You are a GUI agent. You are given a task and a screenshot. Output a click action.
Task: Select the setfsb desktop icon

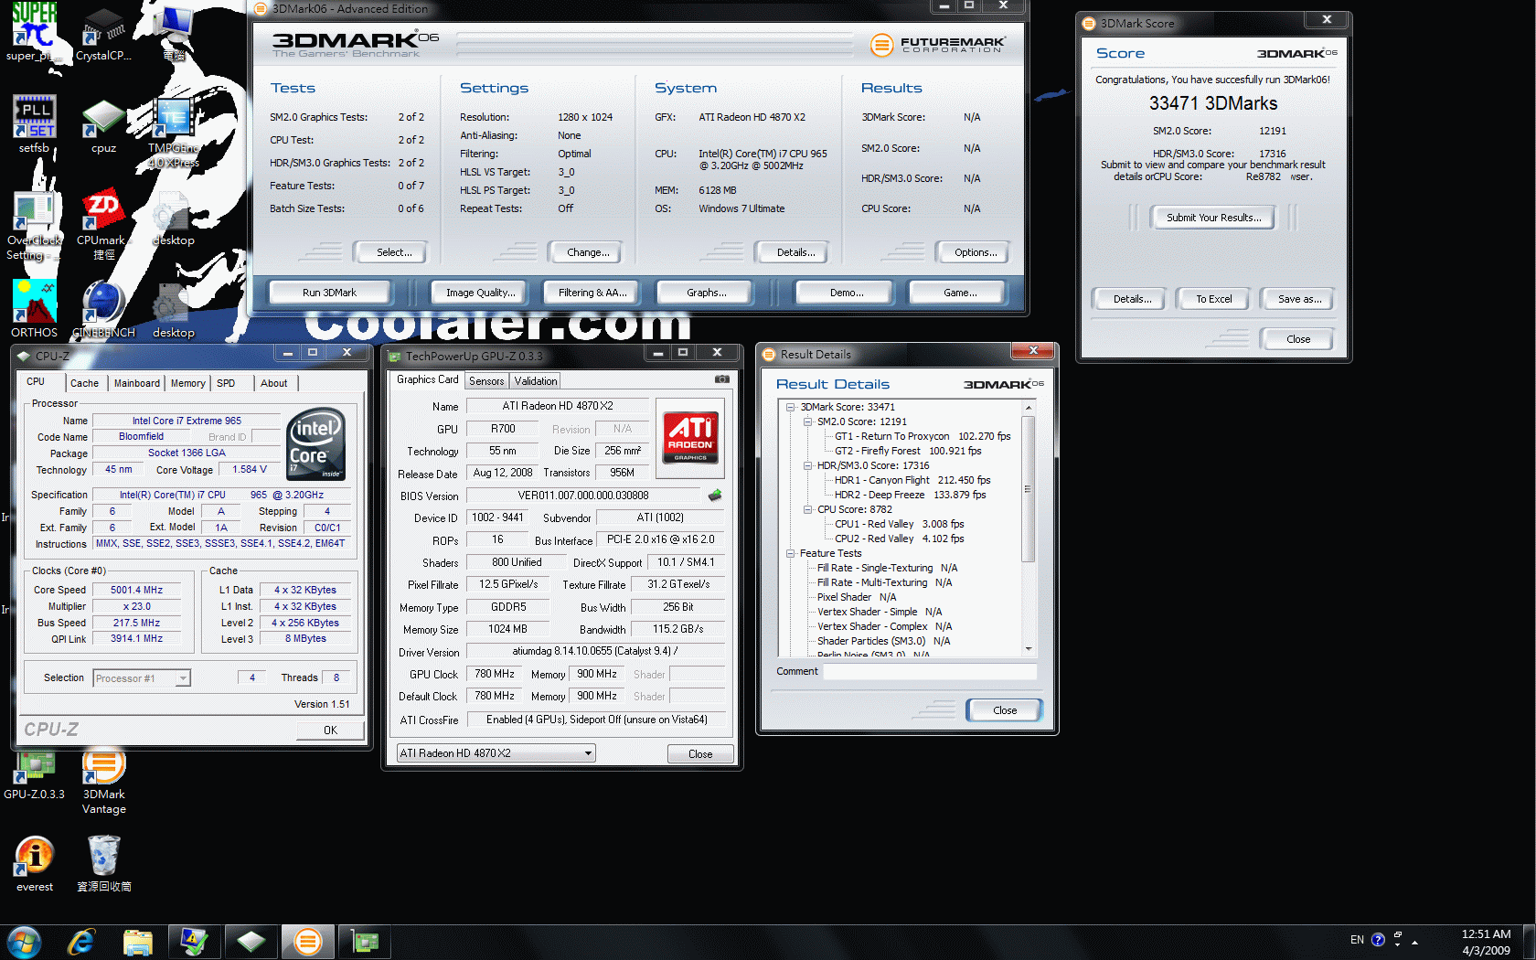(34, 123)
